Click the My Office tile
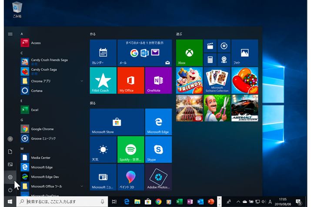The image size is (311, 207). 130,80
